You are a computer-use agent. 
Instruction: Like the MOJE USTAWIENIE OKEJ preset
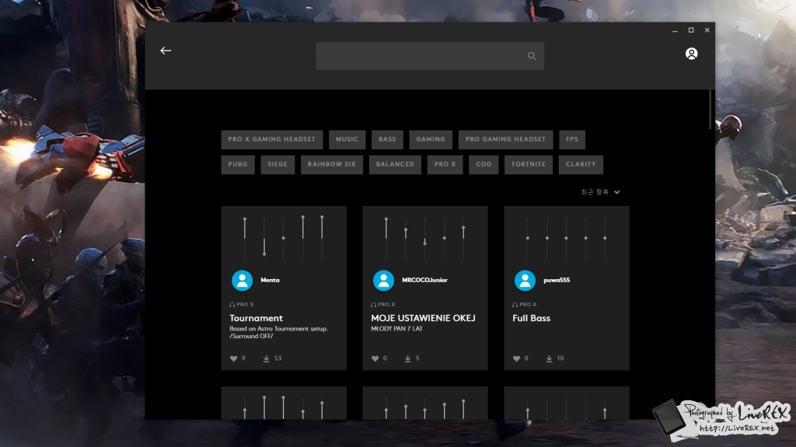[375, 358]
